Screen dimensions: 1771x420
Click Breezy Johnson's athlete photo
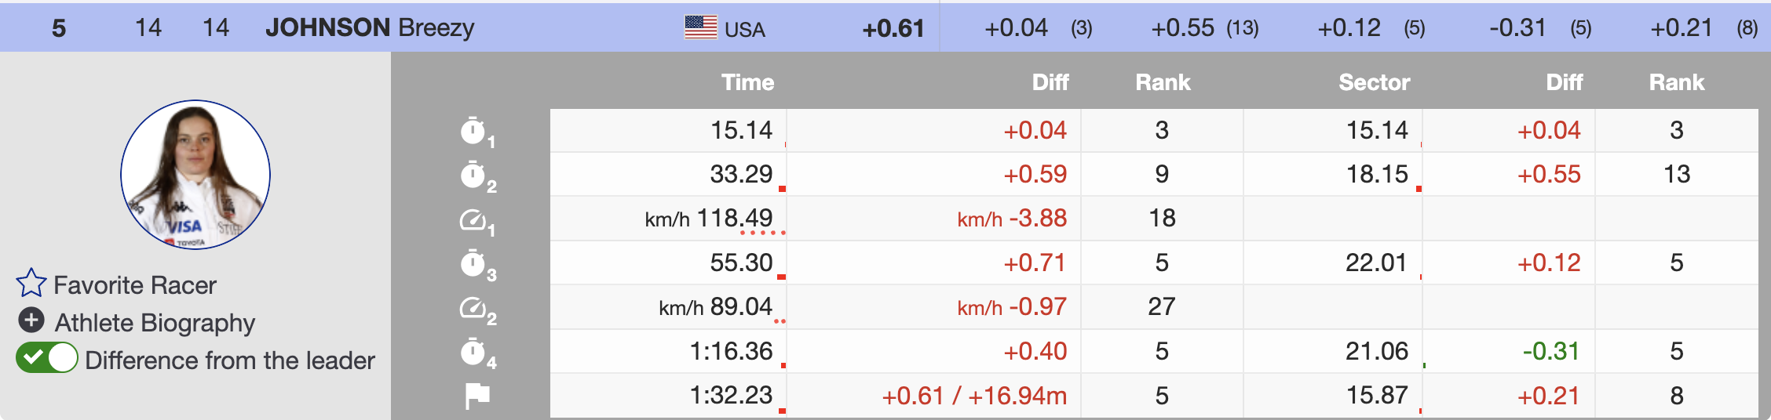195,175
